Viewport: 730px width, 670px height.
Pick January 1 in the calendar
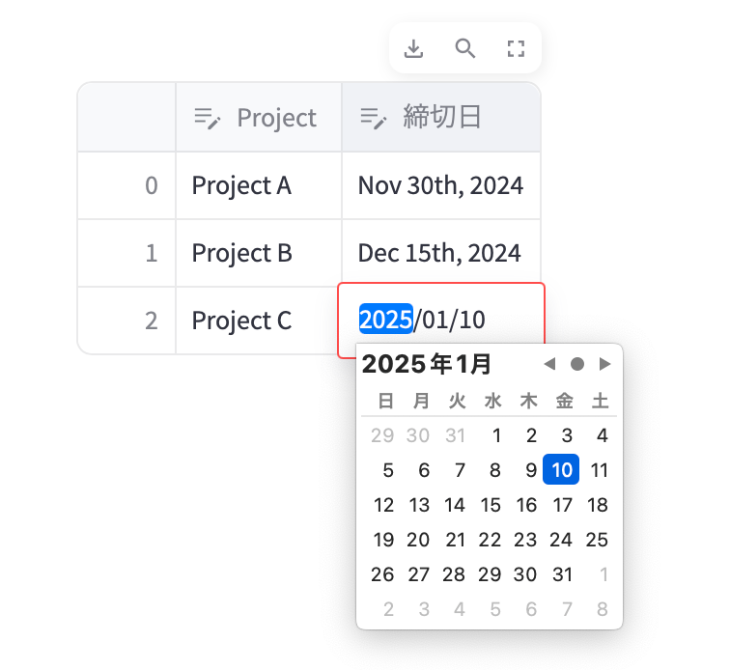[496, 435]
